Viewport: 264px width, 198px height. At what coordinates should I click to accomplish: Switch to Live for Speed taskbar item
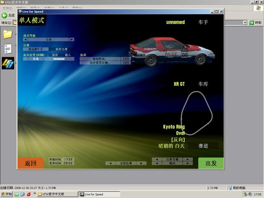(99, 194)
